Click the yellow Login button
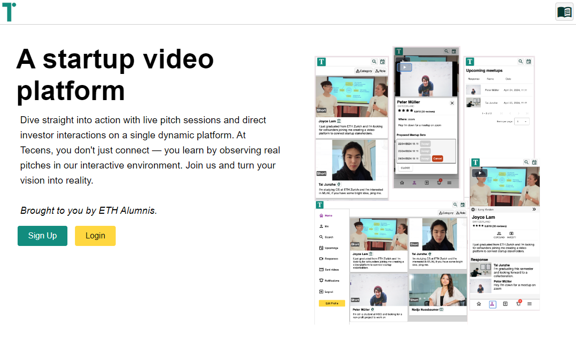576x338 pixels. [95, 236]
